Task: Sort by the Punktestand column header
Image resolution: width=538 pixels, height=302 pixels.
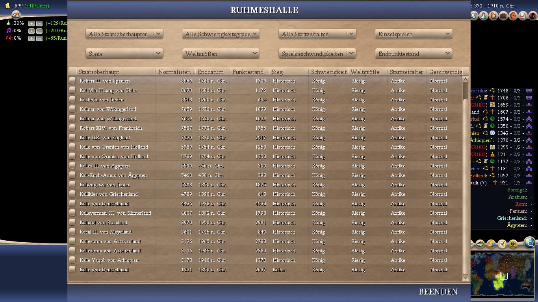Action: 249,72
